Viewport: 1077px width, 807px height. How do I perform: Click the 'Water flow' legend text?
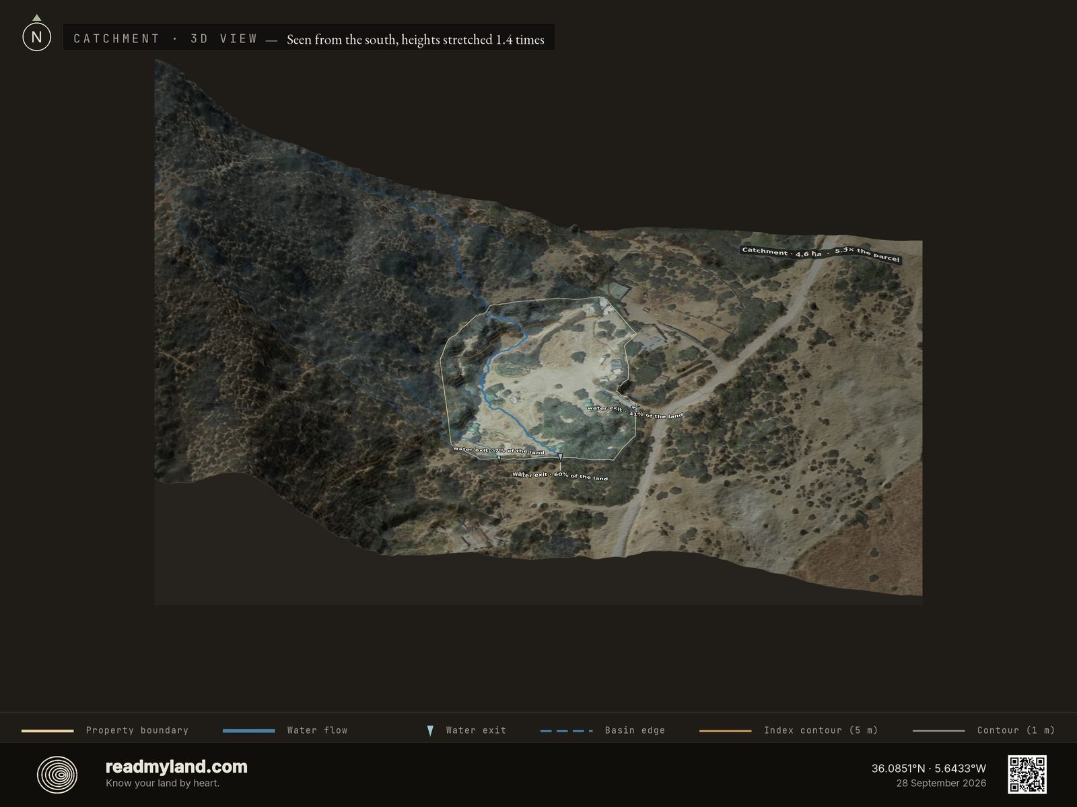click(317, 730)
